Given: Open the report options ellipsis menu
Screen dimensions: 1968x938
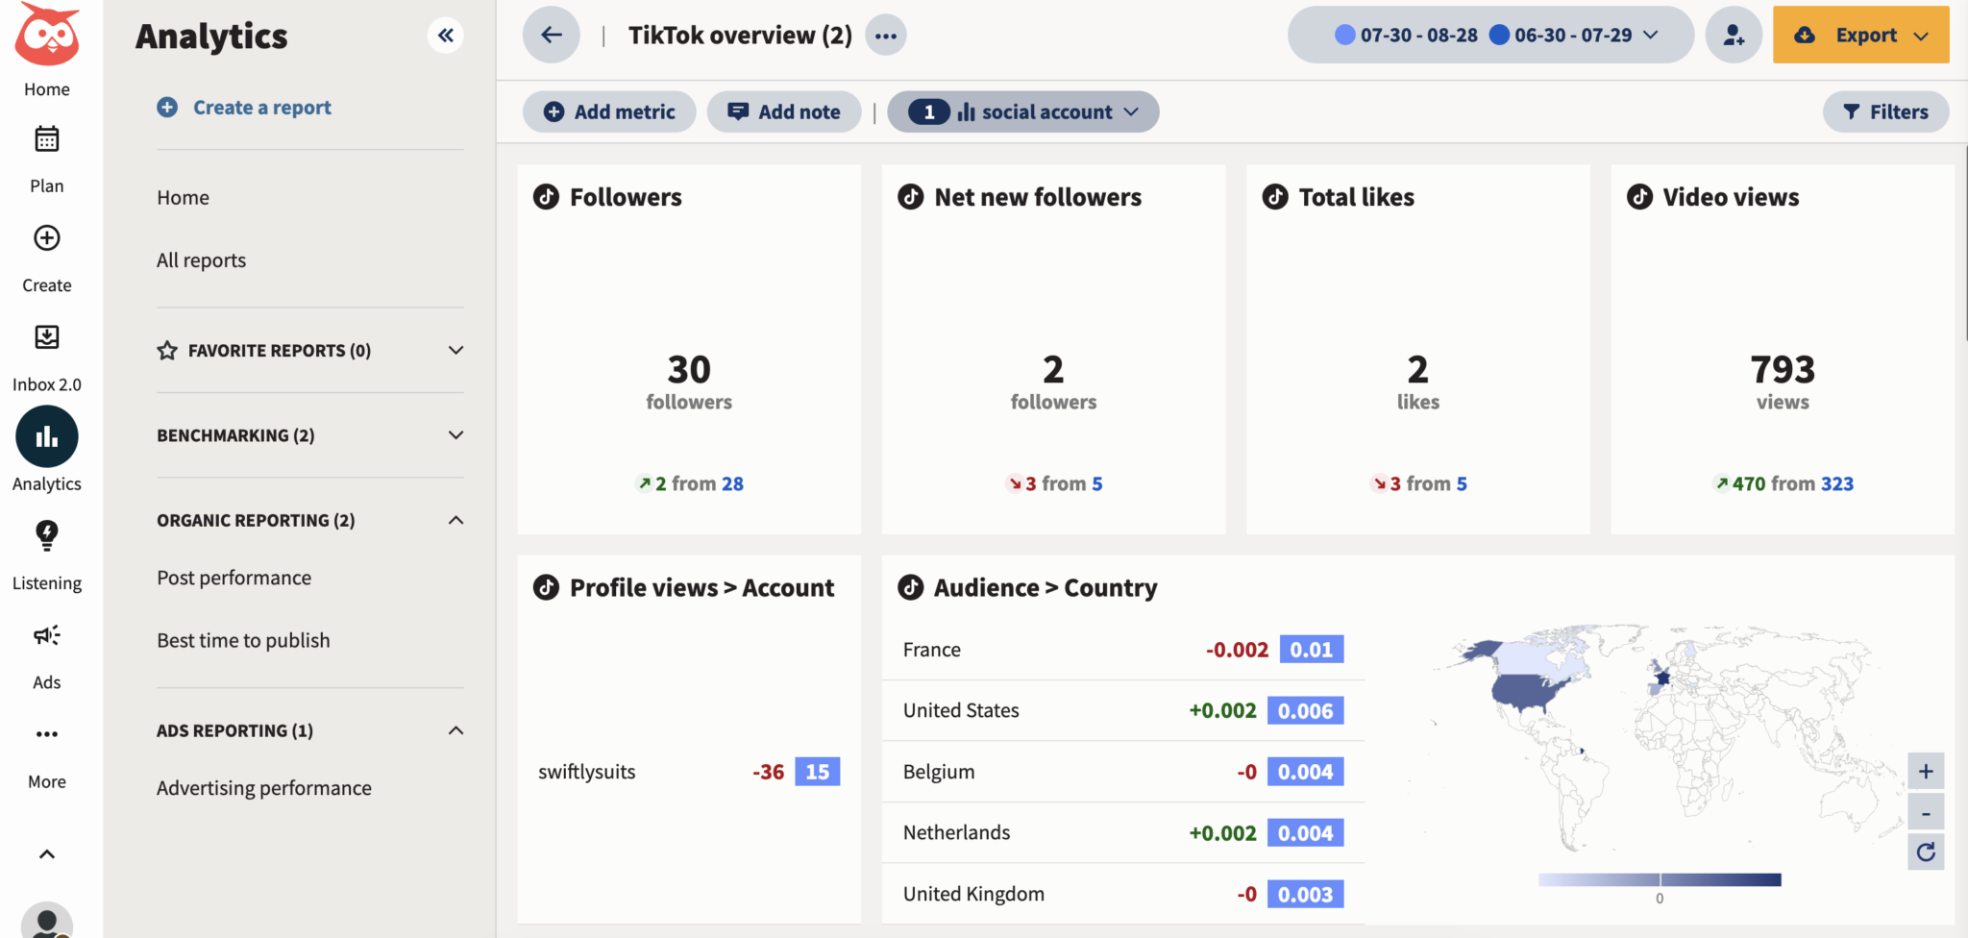Looking at the screenshot, I should [x=885, y=35].
